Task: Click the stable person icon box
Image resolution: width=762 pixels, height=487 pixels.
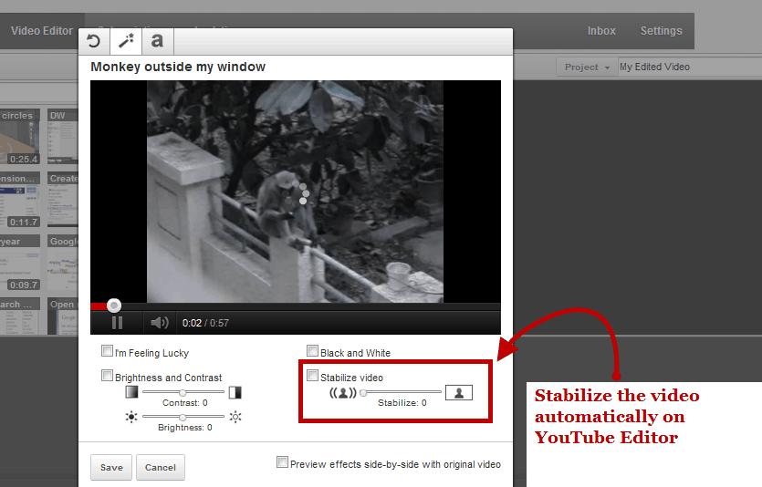Action: 459,392
